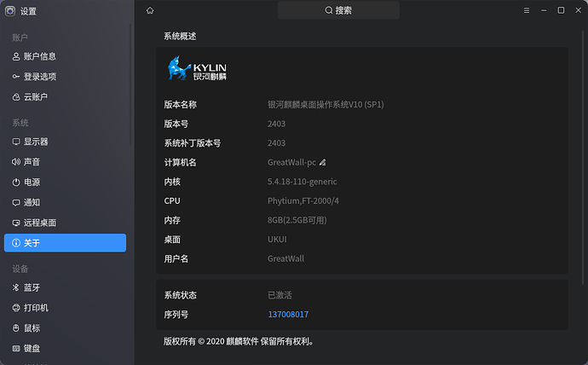This screenshot has width=588, height=365.
Task: Click the Kylin logo image
Action: [x=197, y=68]
